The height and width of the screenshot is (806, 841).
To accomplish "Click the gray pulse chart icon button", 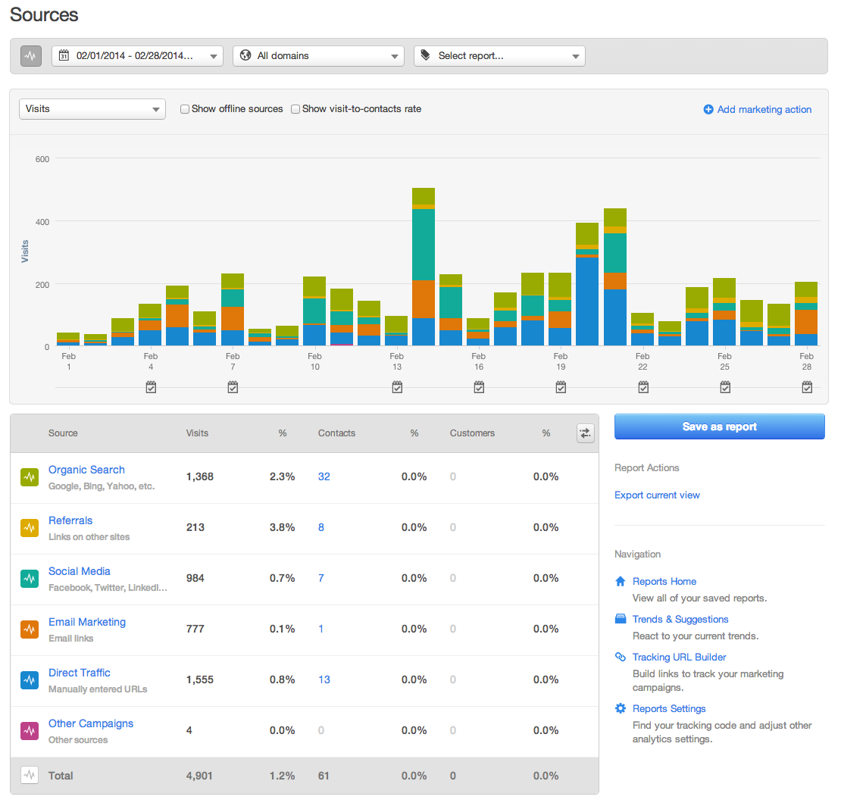I will 31,56.
